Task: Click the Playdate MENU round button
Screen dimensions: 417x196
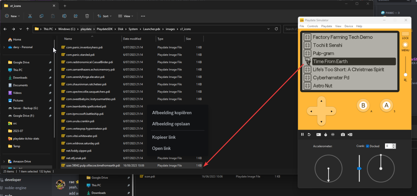Action: [x=405, y=45]
